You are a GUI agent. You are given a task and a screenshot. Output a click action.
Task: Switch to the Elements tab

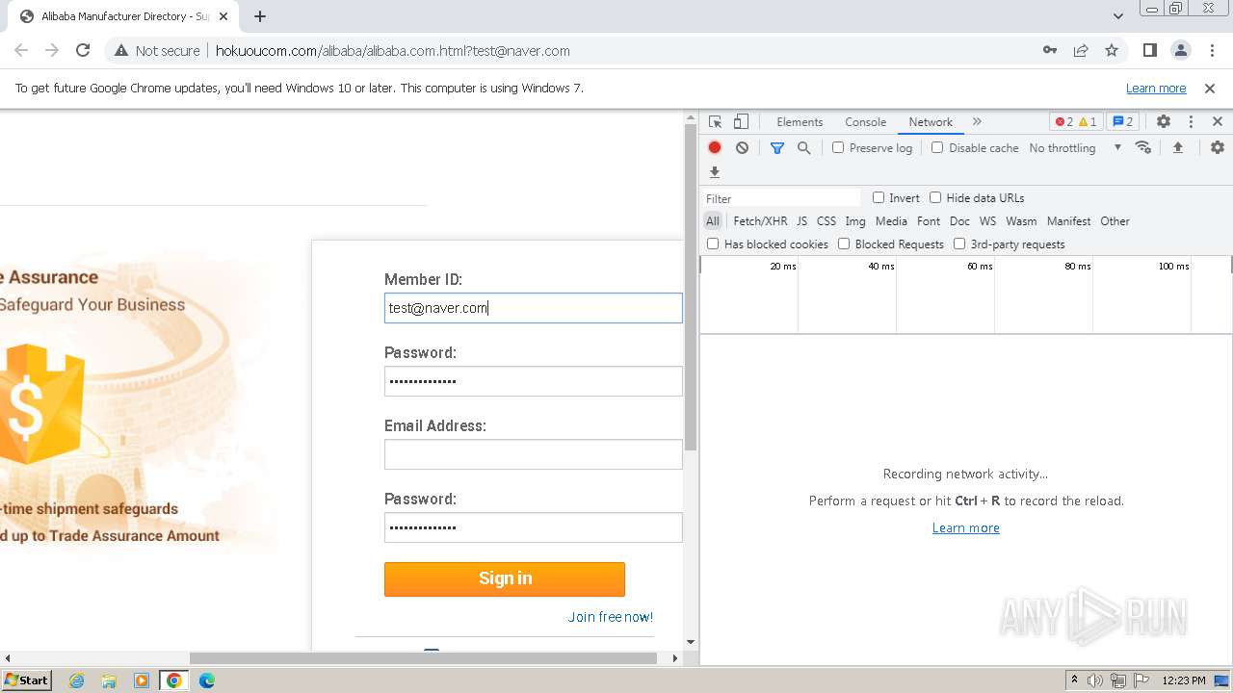(x=800, y=122)
